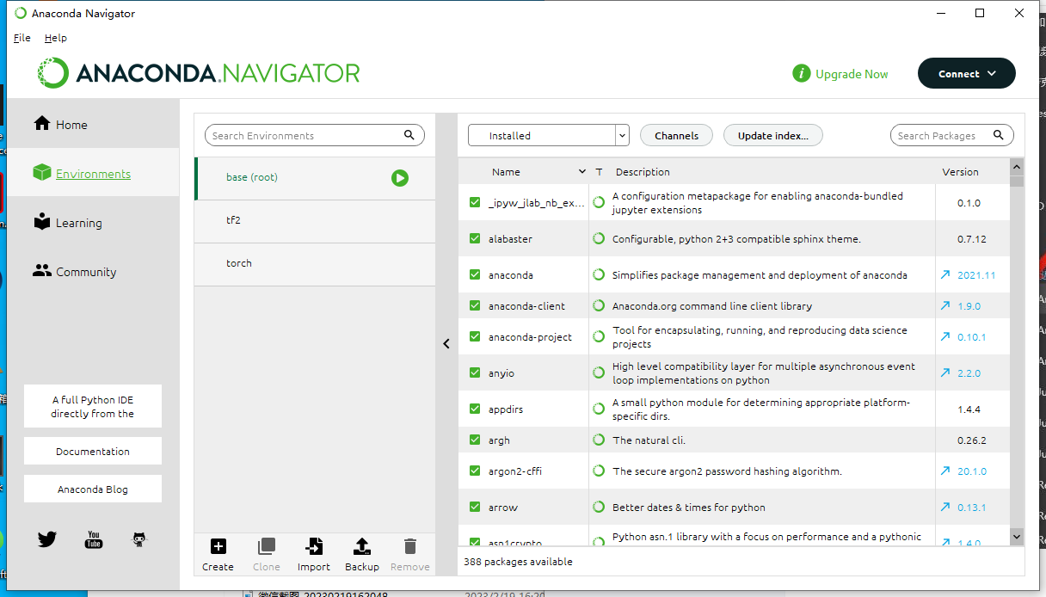The width and height of the screenshot is (1046, 597).
Task: Click the green info icon beside Upgrade Now
Action: coord(802,74)
